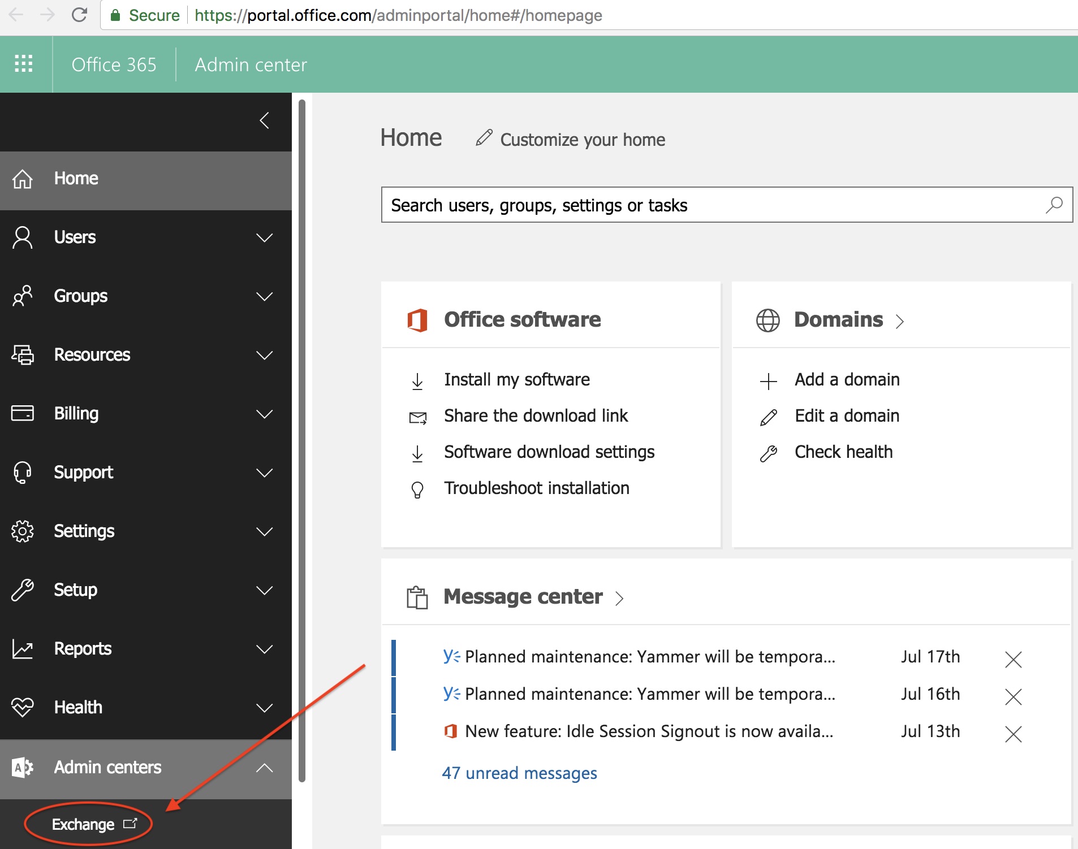This screenshot has width=1078, height=849.
Task: Click the search magnifier icon
Action: point(1054,205)
